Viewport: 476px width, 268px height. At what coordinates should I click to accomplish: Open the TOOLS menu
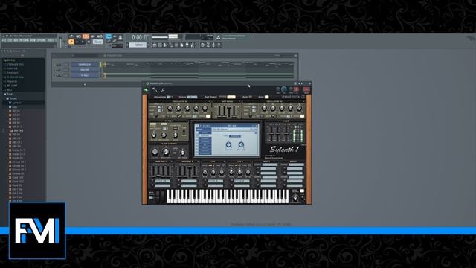coord(51,40)
